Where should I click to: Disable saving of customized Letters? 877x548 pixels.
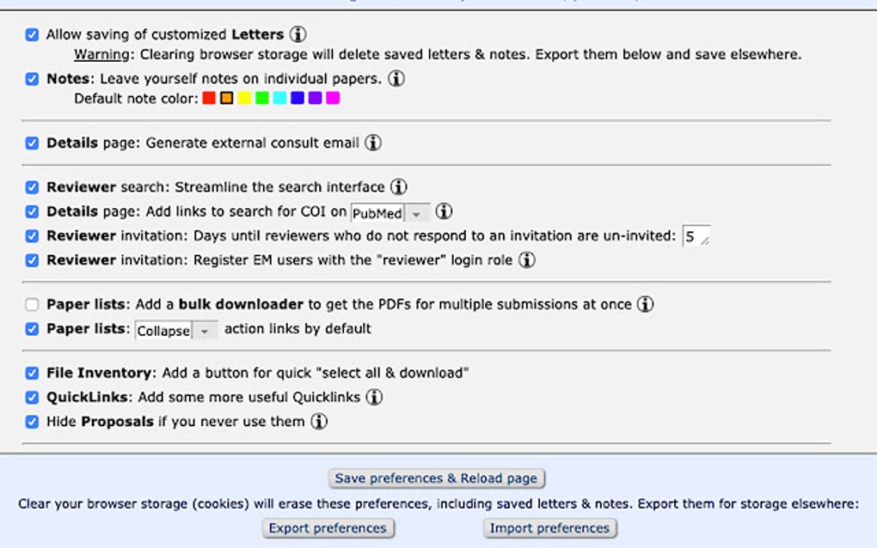33,34
